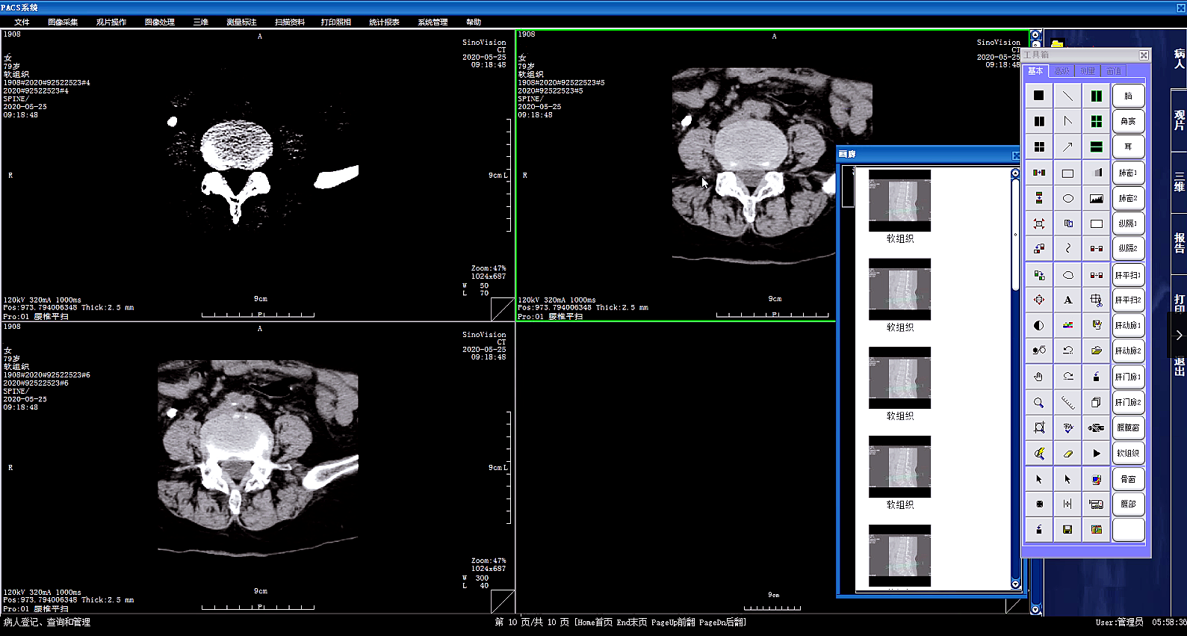Open the histogram tool

click(1096, 199)
